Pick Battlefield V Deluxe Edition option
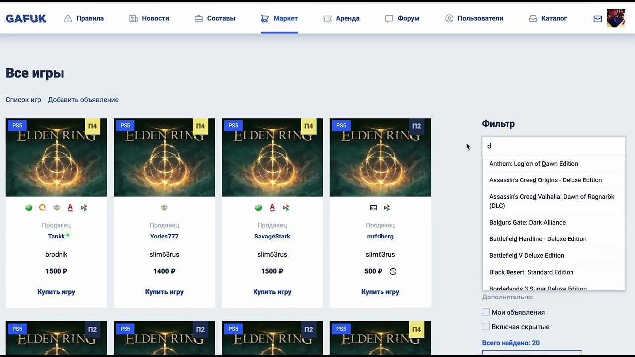 (x=553, y=256)
